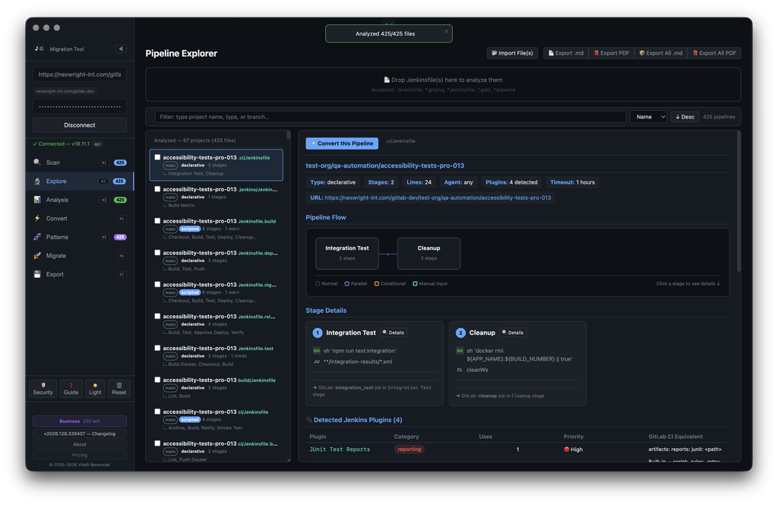The height and width of the screenshot is (505, 778).
Task: Open the Guide help tool
Action: 71,388
